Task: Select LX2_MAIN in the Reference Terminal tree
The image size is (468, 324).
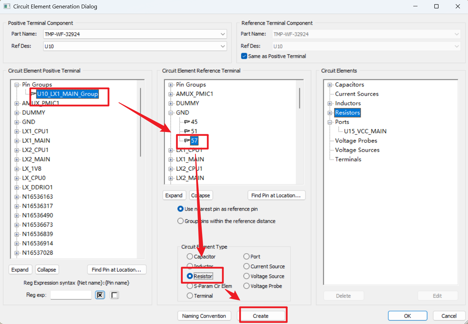Action: [190, 178]
